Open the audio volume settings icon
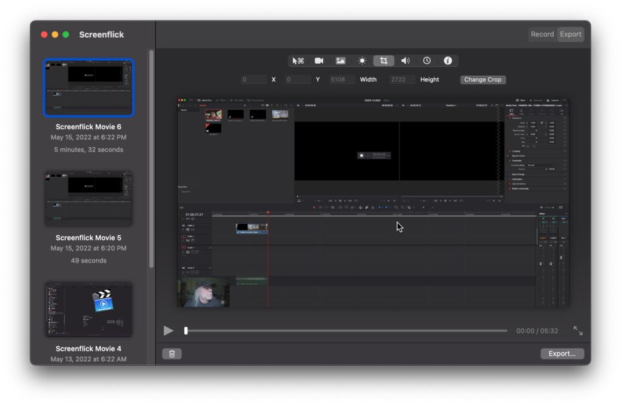This screenshot has height=405, width=621. 405,61
